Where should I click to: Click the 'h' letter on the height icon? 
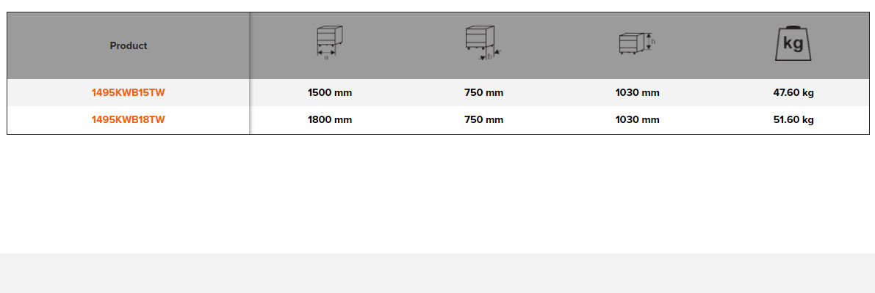(653, 42)
